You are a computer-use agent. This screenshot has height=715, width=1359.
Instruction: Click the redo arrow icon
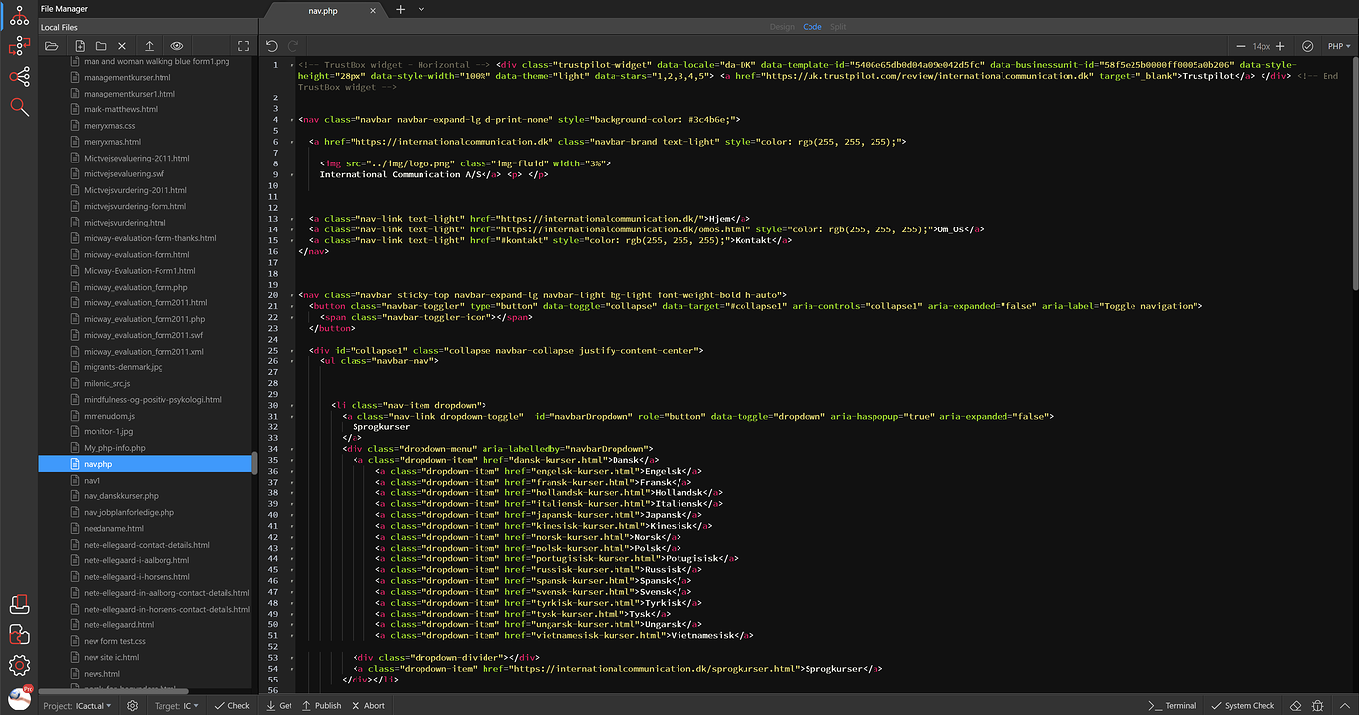[x=292, y=46]
